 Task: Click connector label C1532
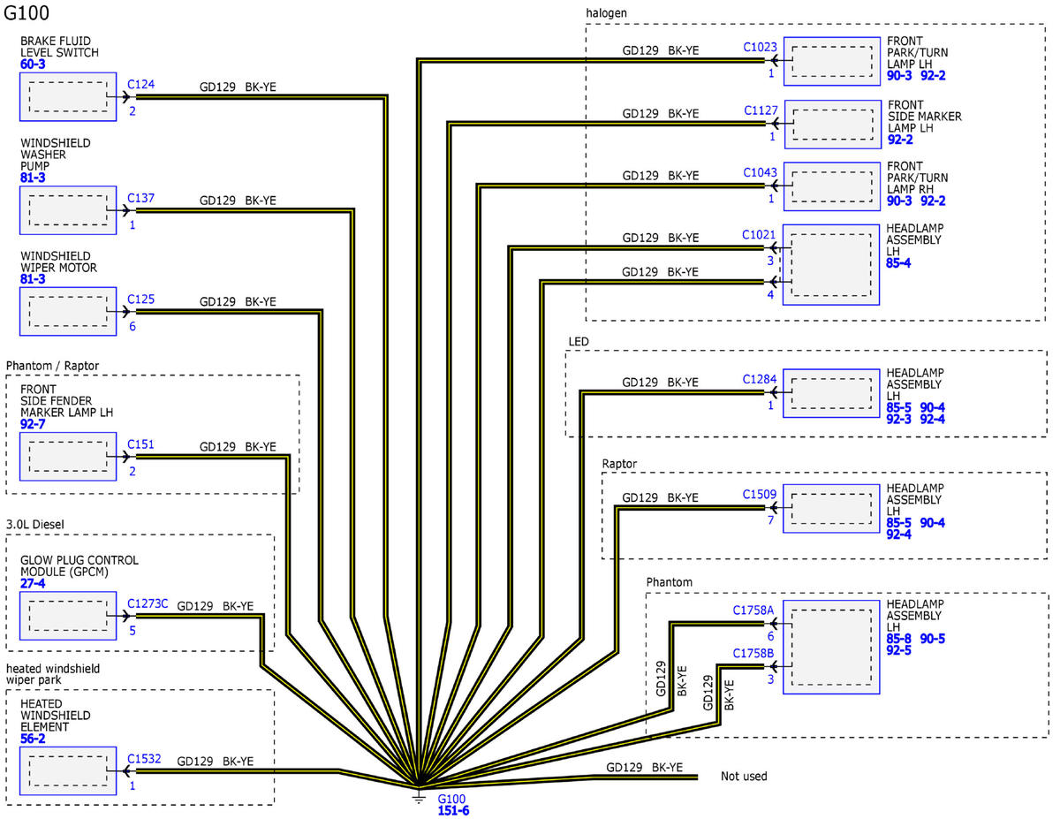pos(143,758)
